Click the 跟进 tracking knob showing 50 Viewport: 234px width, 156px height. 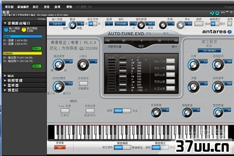point(73,25)
